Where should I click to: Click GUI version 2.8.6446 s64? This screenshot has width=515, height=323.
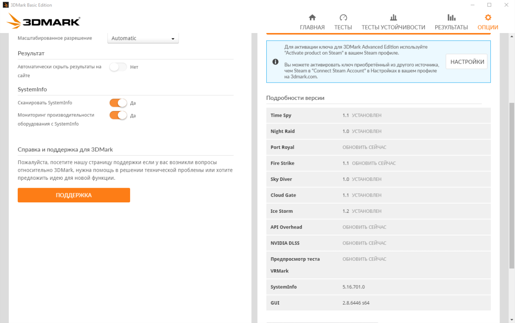point(356,303)
